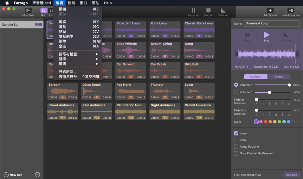Enable the Solo checkbox
This screenshot has width=303, height=179.
pyautogui.click(x=236, y=140)
